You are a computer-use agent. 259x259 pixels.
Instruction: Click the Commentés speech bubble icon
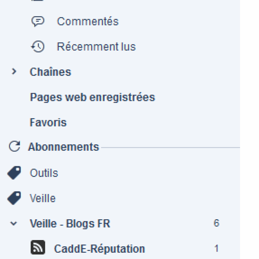38,21
